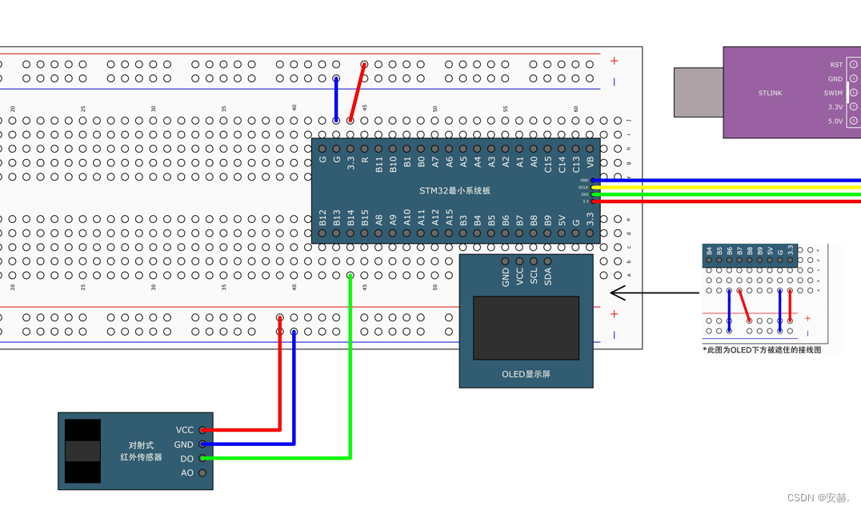Click the DO pin on the 红外传感器 module
Viewport: 861px width, 510px height.
click(203, 459)
